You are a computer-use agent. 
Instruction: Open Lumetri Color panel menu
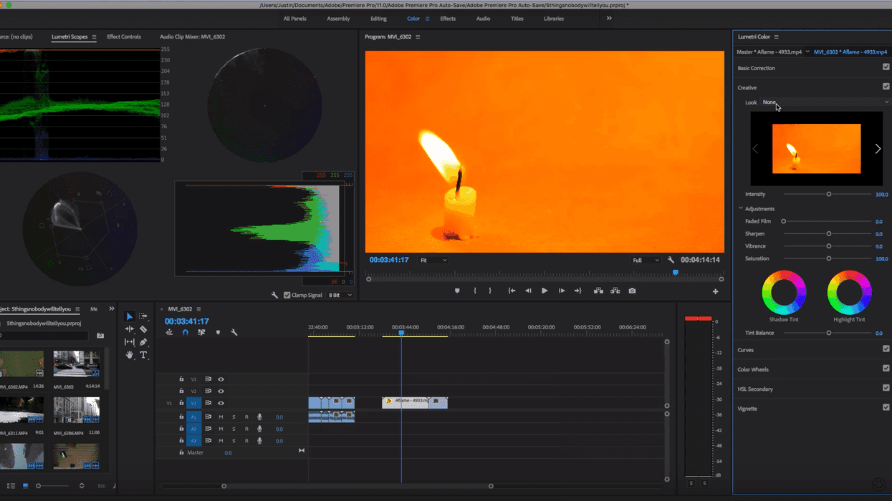(x=776, y=37)
